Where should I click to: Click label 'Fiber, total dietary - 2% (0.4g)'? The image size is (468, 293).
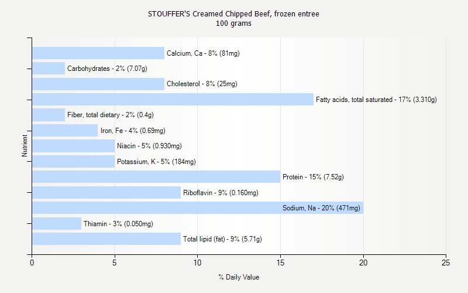(111, 115)
